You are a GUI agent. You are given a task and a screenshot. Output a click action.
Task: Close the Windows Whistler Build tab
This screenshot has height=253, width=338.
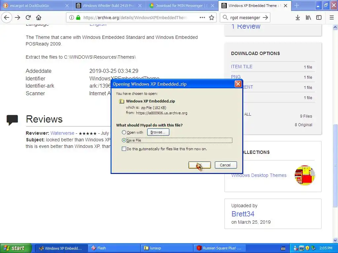click(x=140, y=6)
